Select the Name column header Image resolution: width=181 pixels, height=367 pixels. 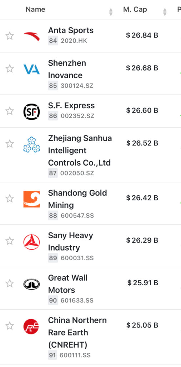point(35,9)
